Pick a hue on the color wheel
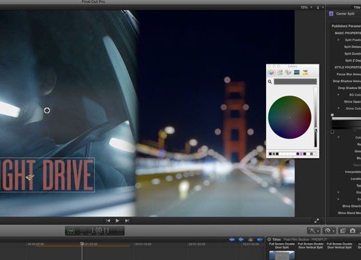This screenshot has width=361, height=260. coord(289,117)
